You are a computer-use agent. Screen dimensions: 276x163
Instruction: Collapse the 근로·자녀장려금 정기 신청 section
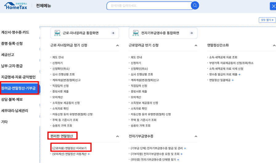117,45
